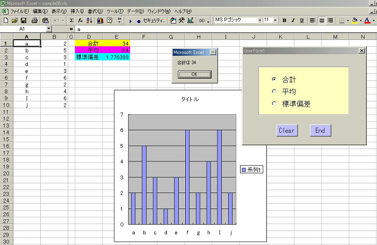Open the データ (Data) menu

pyautogui.click(x=135, y=11)
